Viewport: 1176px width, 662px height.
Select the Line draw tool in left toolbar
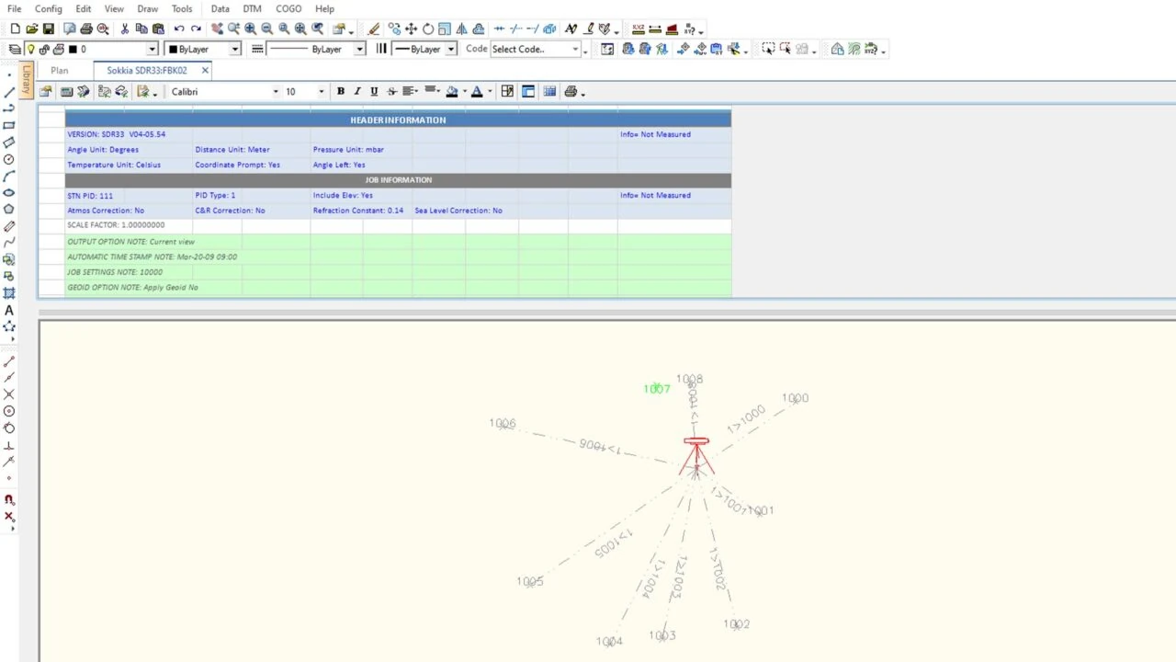9,92
